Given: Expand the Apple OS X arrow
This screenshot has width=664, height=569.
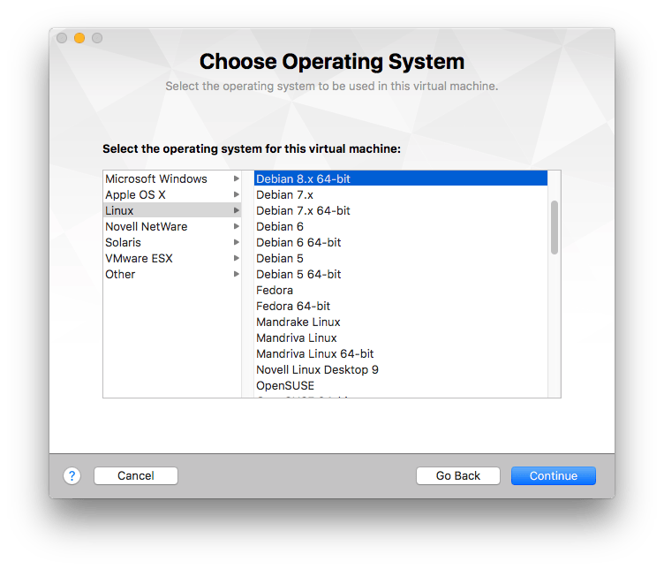Looking at the screenshot, I should [x=236, y=194].
